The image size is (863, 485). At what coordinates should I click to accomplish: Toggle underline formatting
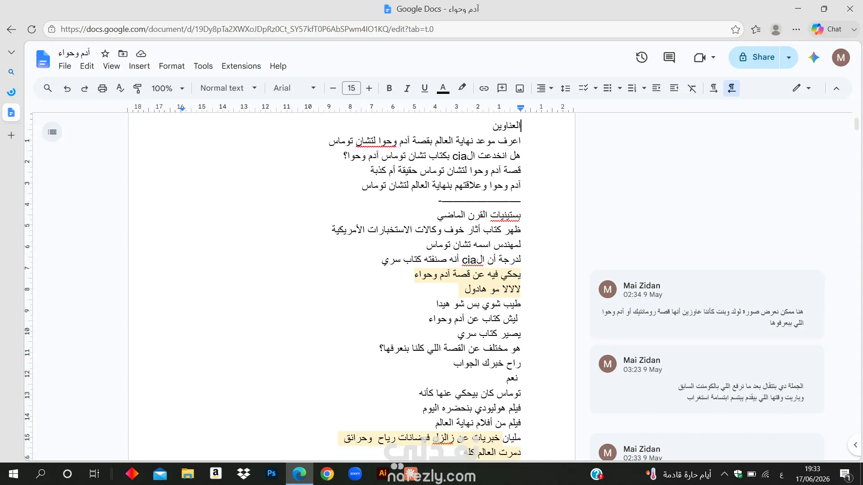click(x=424, y=88)
